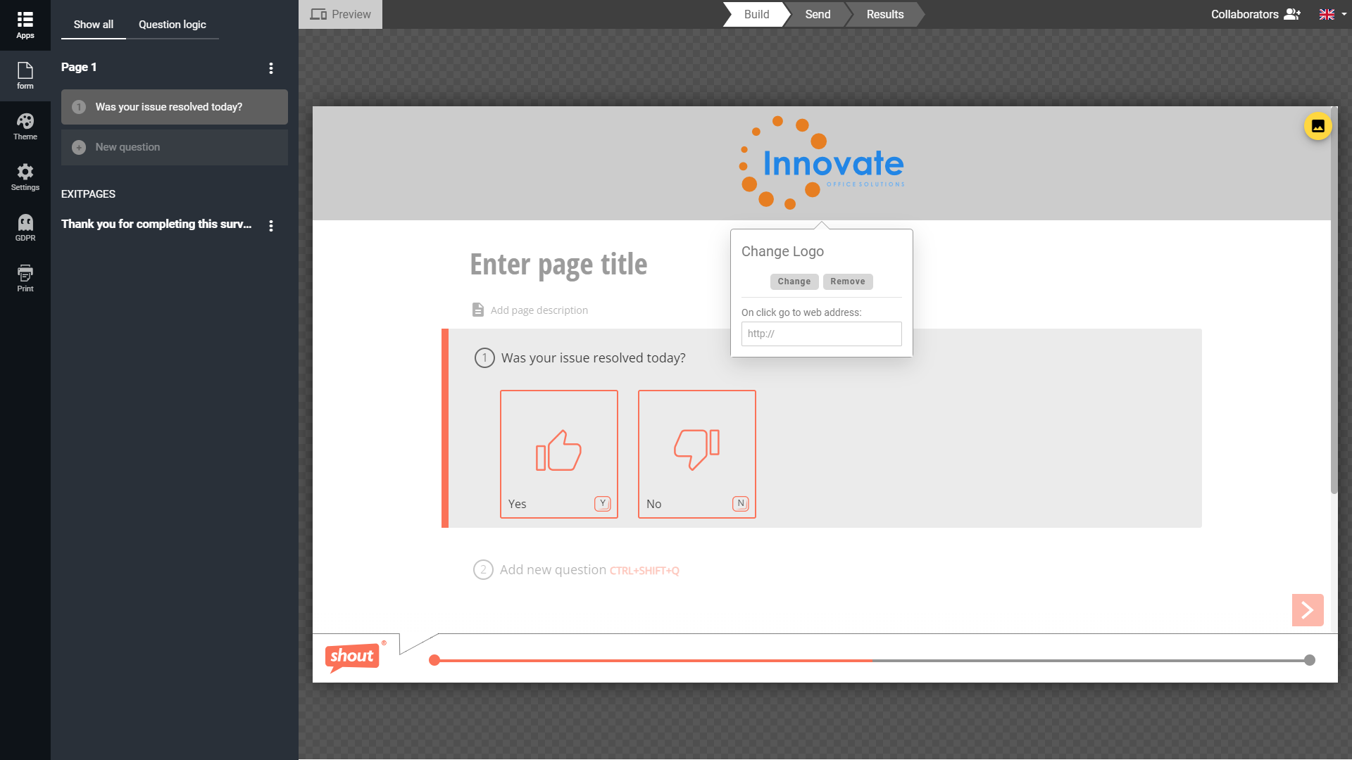Select the Build step
This screenshot has height=760, width=1352.
(x=756, y=14)
